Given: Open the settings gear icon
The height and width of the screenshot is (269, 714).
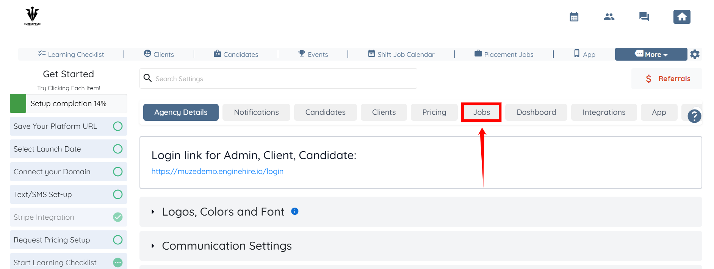Looking at the screenshot, I should 695,54.
